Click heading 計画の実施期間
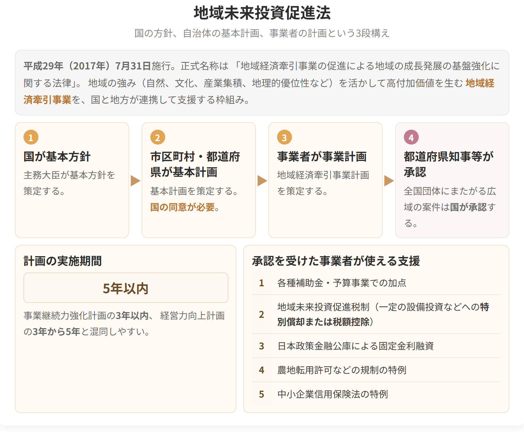This screenshot has height=432, width=524. (63, 261)
